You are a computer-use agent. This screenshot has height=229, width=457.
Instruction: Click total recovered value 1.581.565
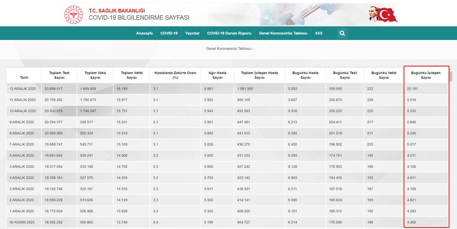click(244, 89)
